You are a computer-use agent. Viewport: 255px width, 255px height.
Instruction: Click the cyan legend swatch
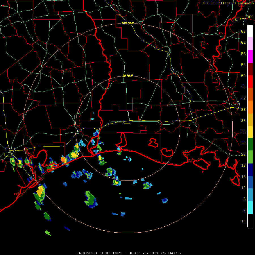tap(250, 208)
